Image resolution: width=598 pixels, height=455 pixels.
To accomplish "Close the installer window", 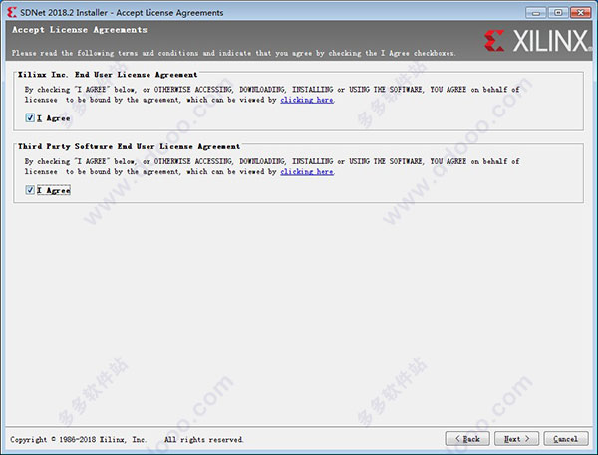I will (x=580, y=13).
